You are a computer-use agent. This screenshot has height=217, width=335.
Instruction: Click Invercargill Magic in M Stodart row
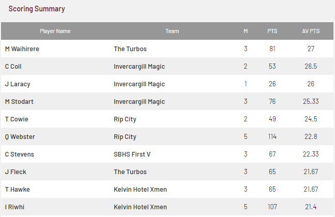click(139, 102)
